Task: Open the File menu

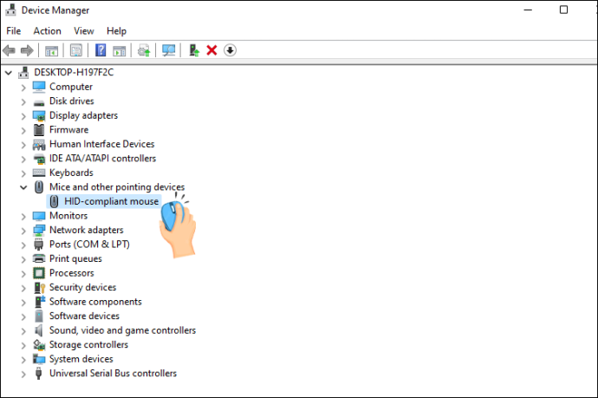Action: coord(14,31)
